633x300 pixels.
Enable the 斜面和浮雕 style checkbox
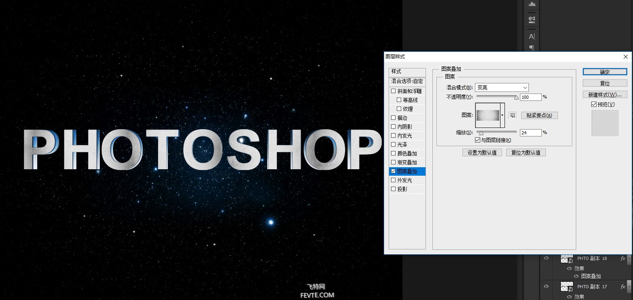pyautogui.click(x=393, y=91)
